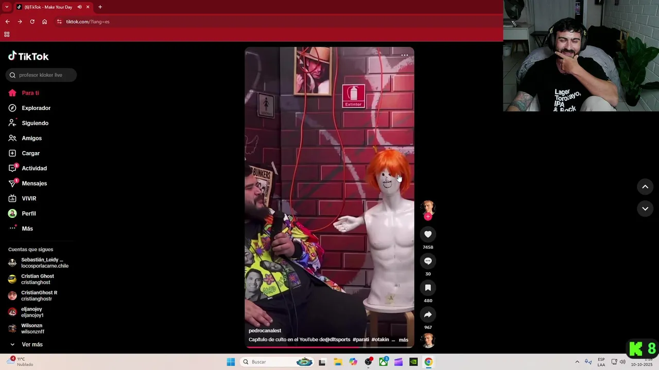Click the search field 'profesor kloker live'
The width and height of the screenshot is (659, 370).
41,75
